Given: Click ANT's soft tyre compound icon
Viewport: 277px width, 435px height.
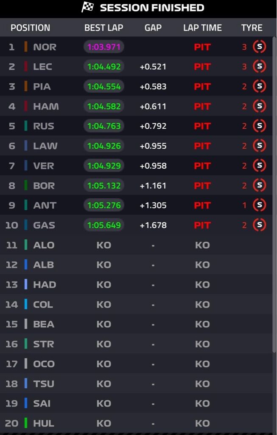Looking at the screenshot, I should pyautogui.click(x=259, y=205).
